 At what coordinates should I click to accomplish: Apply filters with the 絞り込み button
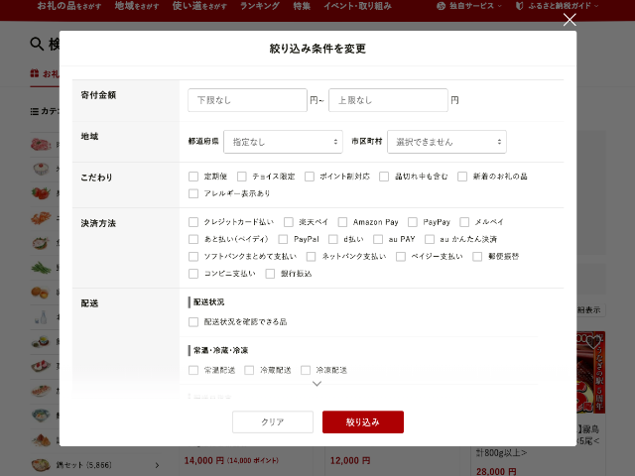[363, 421]
